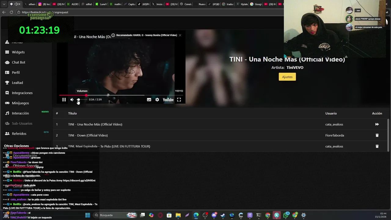Open WhatsApp from the taskbar
391x220 pixels.
[286, 215]
